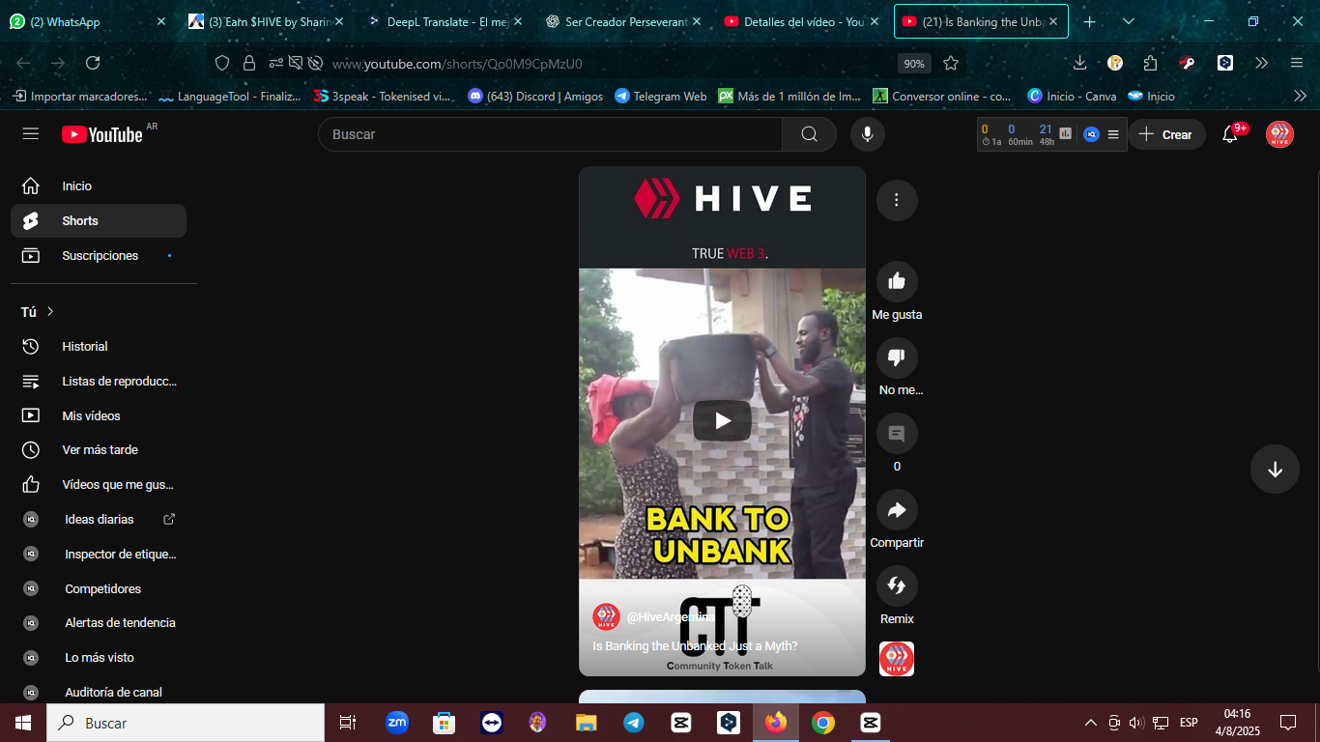This screenshot has height=742, width=1320.
Task: Reload the current page
Action: point(93,63)
